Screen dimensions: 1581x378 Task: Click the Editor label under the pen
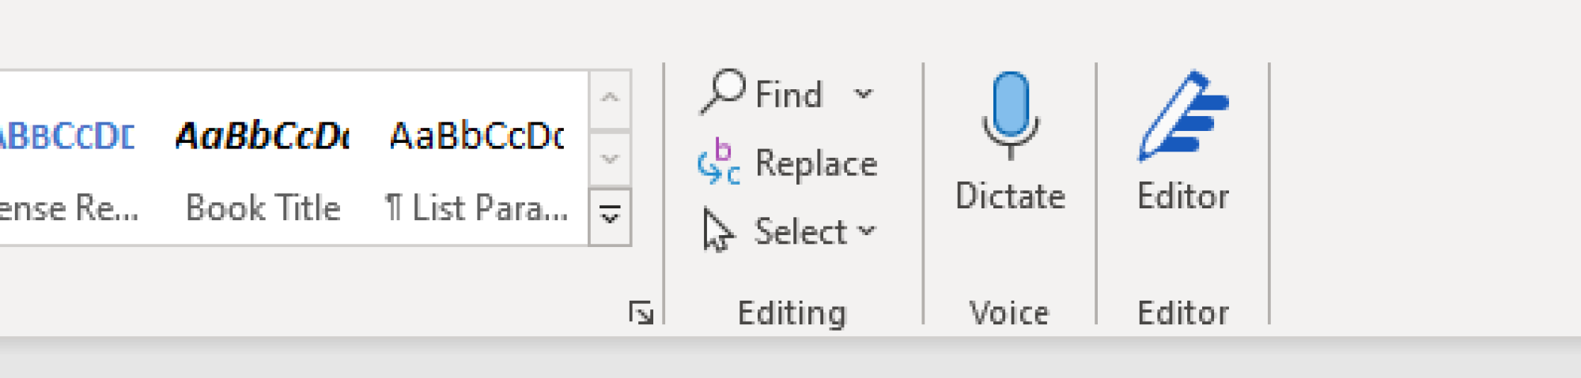tap(1183, 196)
